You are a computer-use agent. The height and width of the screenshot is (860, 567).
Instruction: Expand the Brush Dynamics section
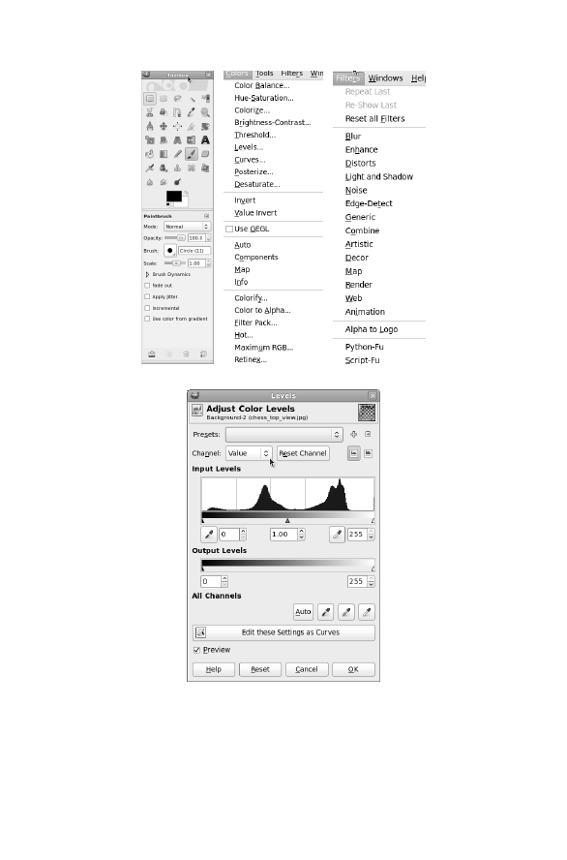point(147,274)
